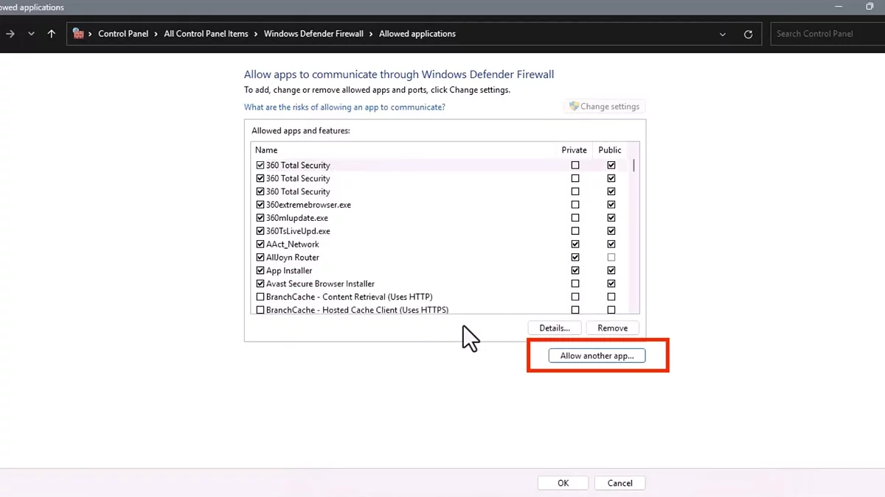885x497 pixels.
Task: Open the risks of allowing an app link
Action: pyautogui.click(x=344, y=107)
